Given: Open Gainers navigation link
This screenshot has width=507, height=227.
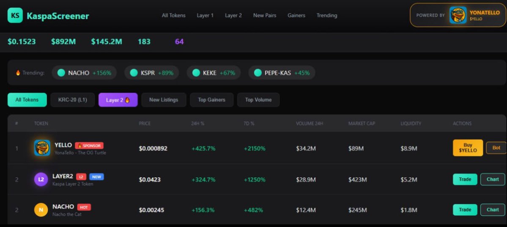Looking at the screenshot, I should pos(296,15).
